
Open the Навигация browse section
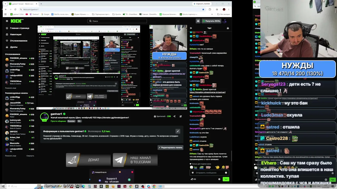tap(14, 34)
